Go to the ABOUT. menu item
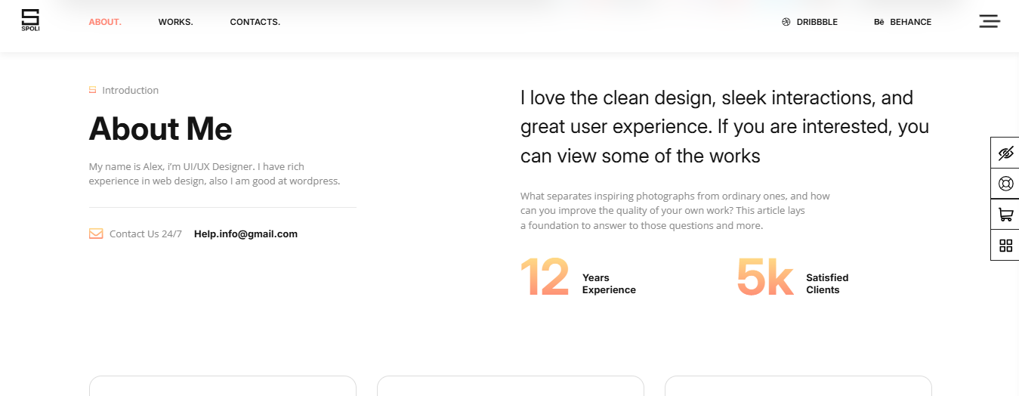The image size is (1019, 396). [x=105, y=22]
